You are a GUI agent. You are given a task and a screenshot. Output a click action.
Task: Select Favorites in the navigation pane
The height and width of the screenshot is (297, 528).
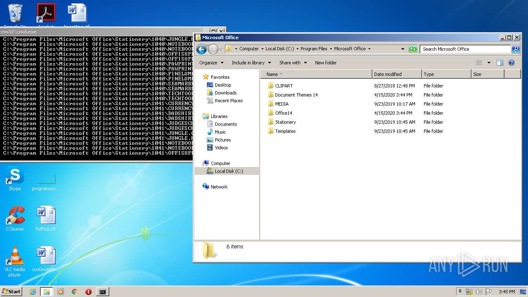pyautogui.click(x=220, y=77)
